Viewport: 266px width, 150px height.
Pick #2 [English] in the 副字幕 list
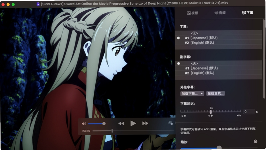[x=218, y=73]
